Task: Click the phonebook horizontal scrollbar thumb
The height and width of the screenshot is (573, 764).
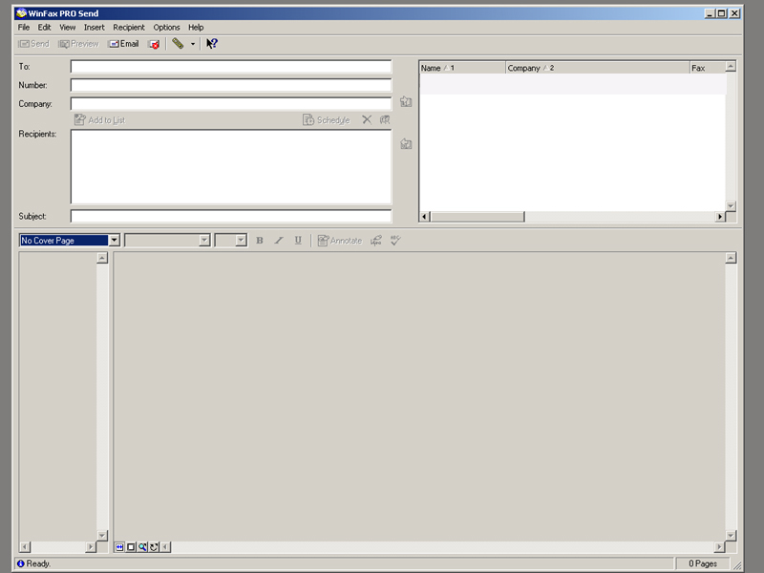Action: [477, 217]
